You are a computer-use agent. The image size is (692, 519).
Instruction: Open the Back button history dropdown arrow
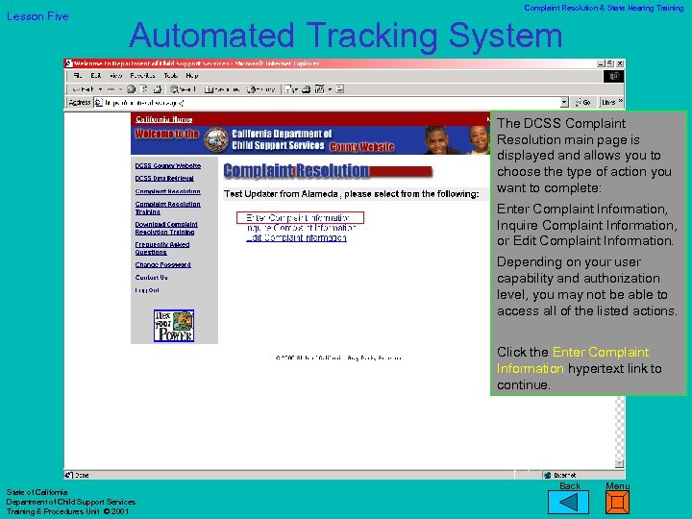pos(101,89)
